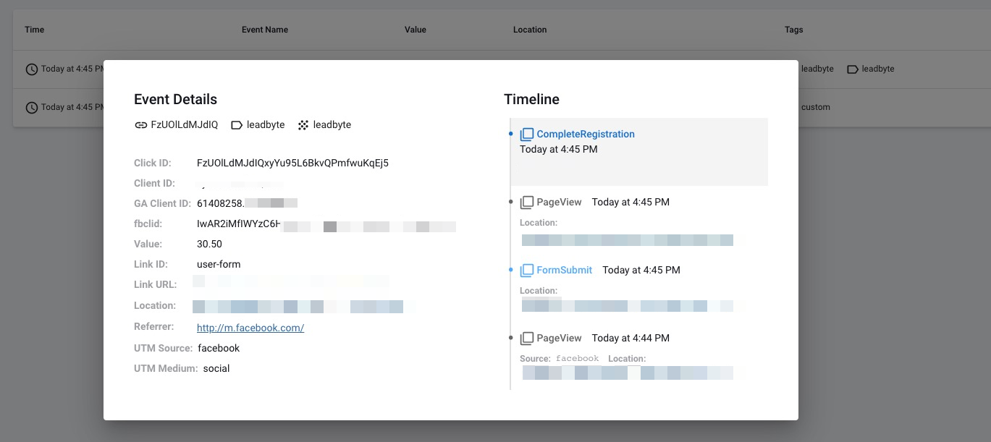This screenshot has width=991, height=442.
Task: Click the short ID FzUOlLdMJdIQ under Event Details
Action: [x=184, y=125]
